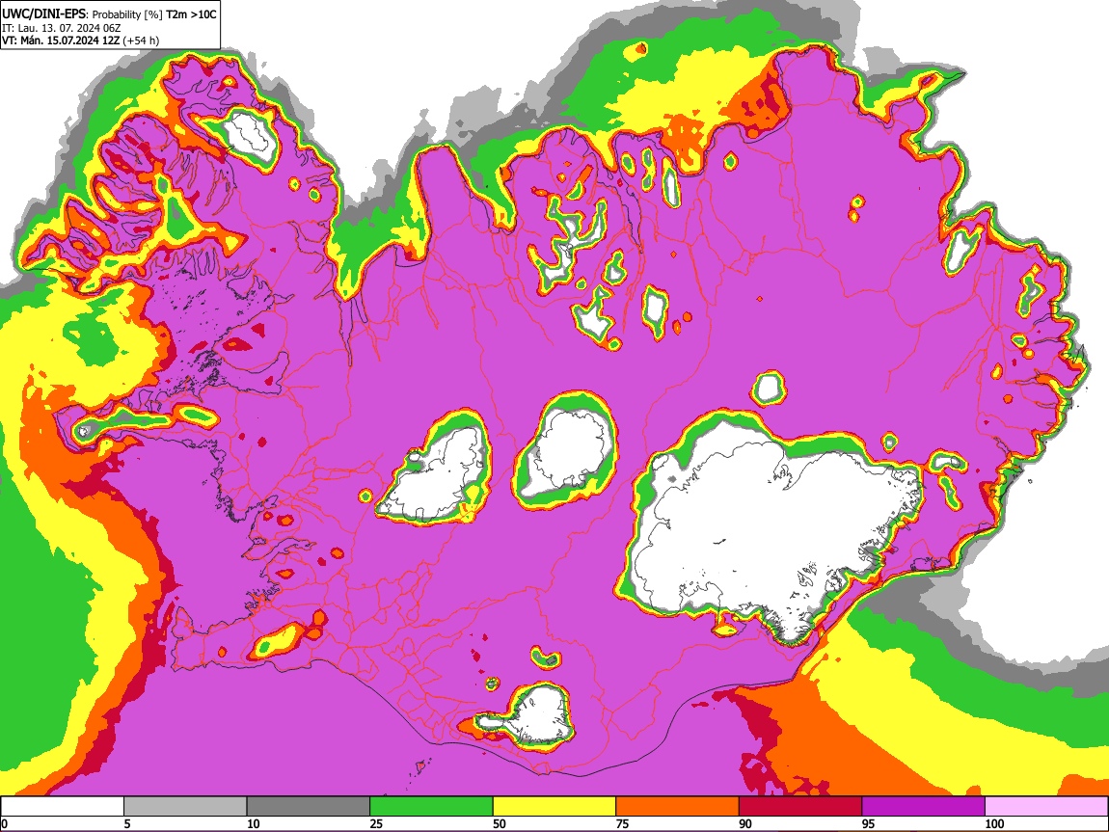Click the dark gray 10–25% legend swatch
Screen dimensions: 1109x832
click(309, 806)
